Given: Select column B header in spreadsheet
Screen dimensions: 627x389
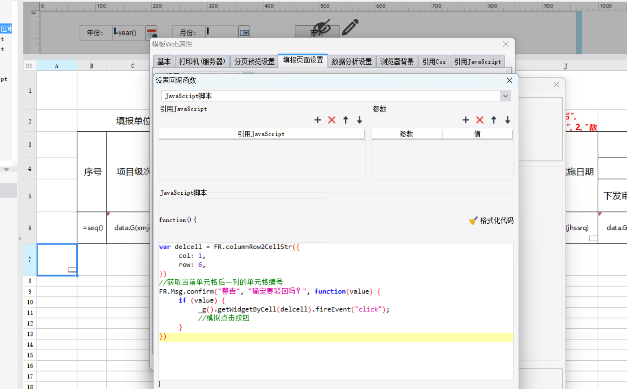Looking at the screenshot, I should tap(92, 66).
